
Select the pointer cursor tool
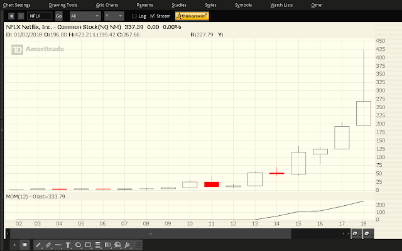point(14,245)
